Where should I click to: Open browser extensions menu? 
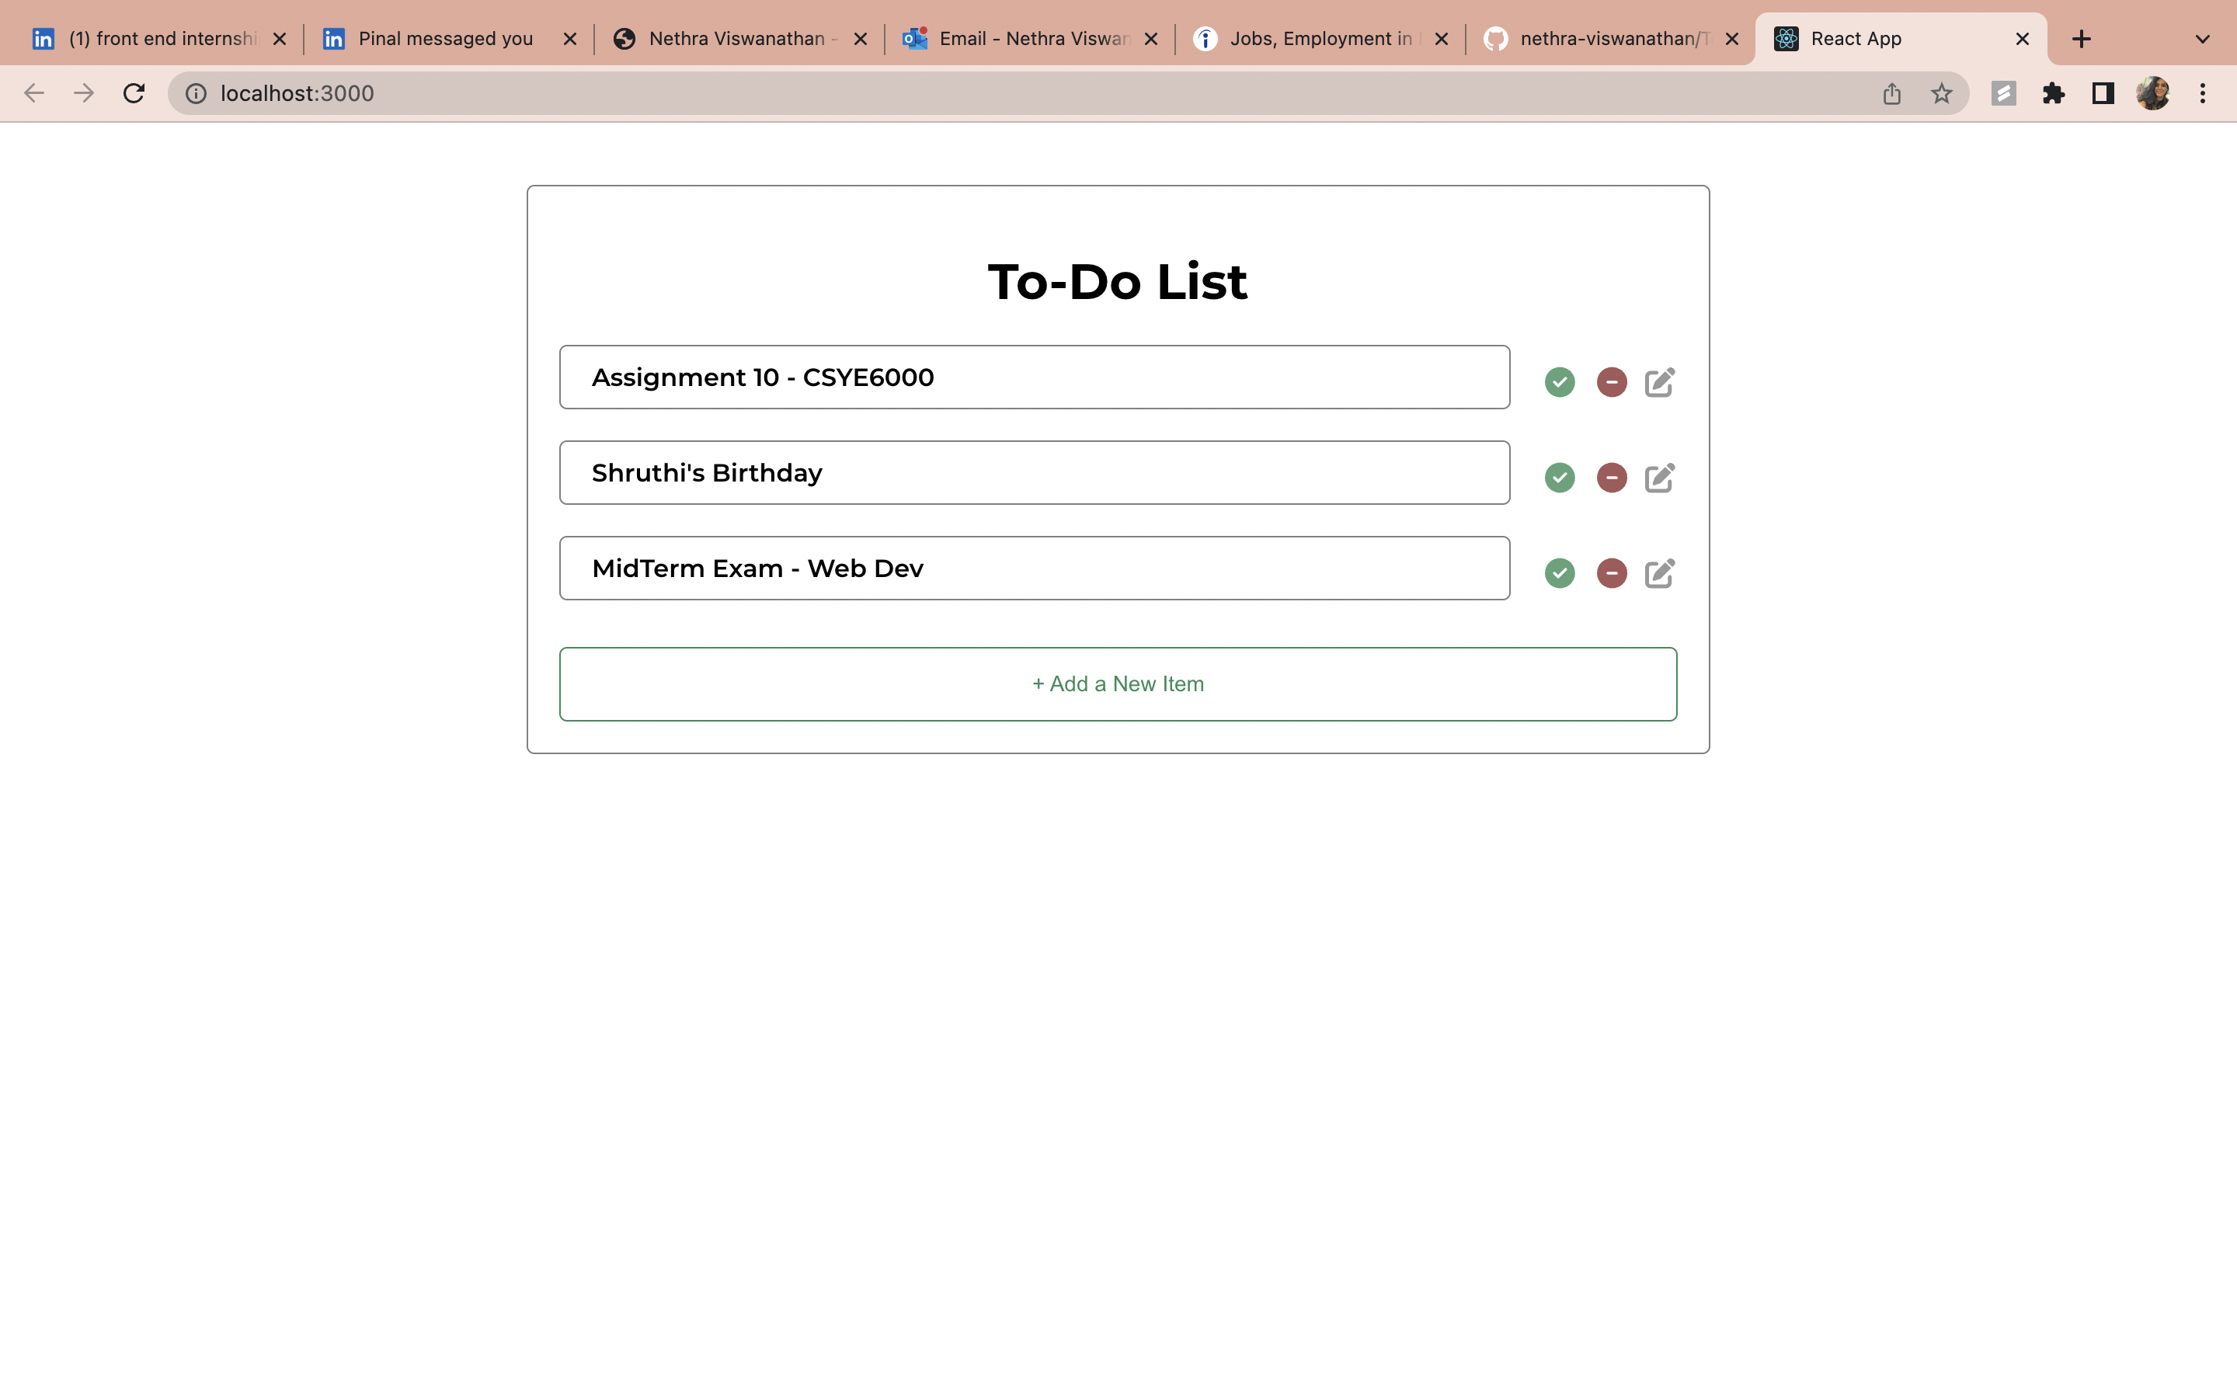(x=2053, y=92)
